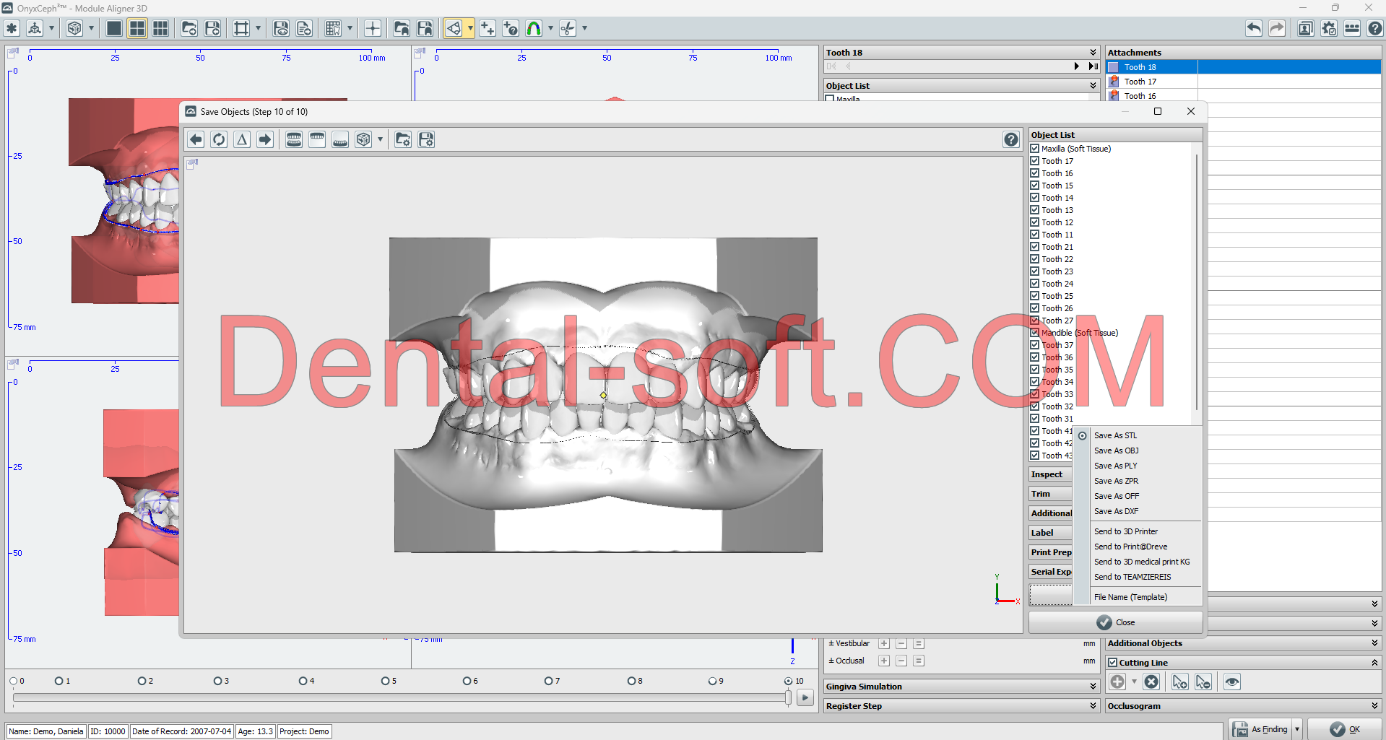The width and height of the screenshot is (1386, 740).
Task: Click the step timeline slider handle
Action: (x=788, y=697)
